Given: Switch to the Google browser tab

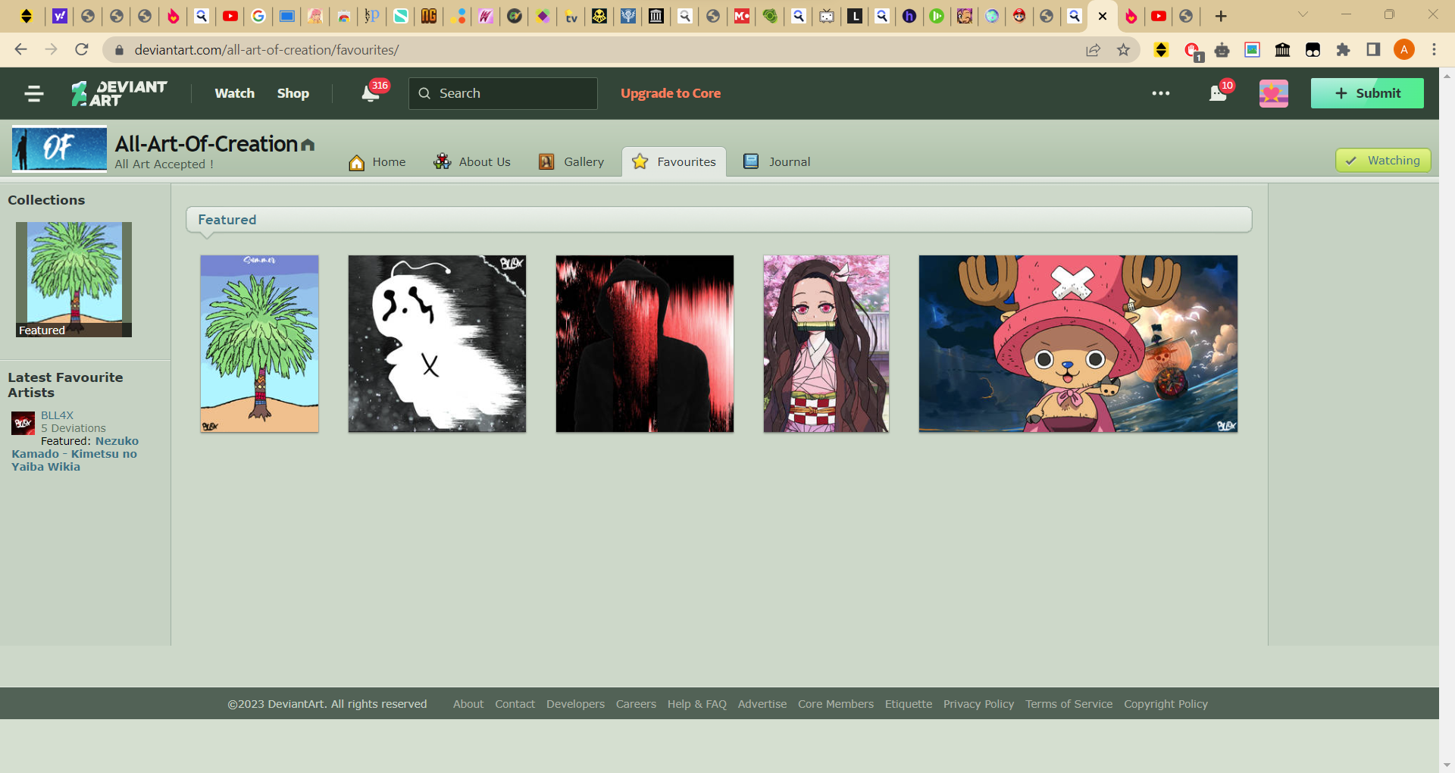Looking at the screenshot, I should point(258,16).
